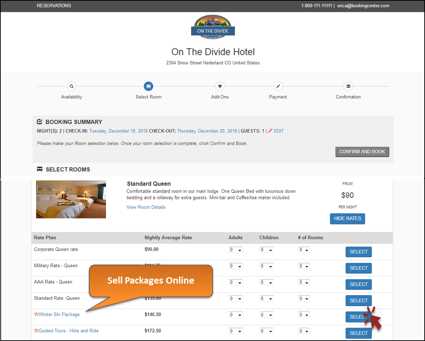The image size is (425, 341).
Task: Expand rooms dropdown for Military Rate - Queen
Action: pyautogui.click(x=304, y=266)
